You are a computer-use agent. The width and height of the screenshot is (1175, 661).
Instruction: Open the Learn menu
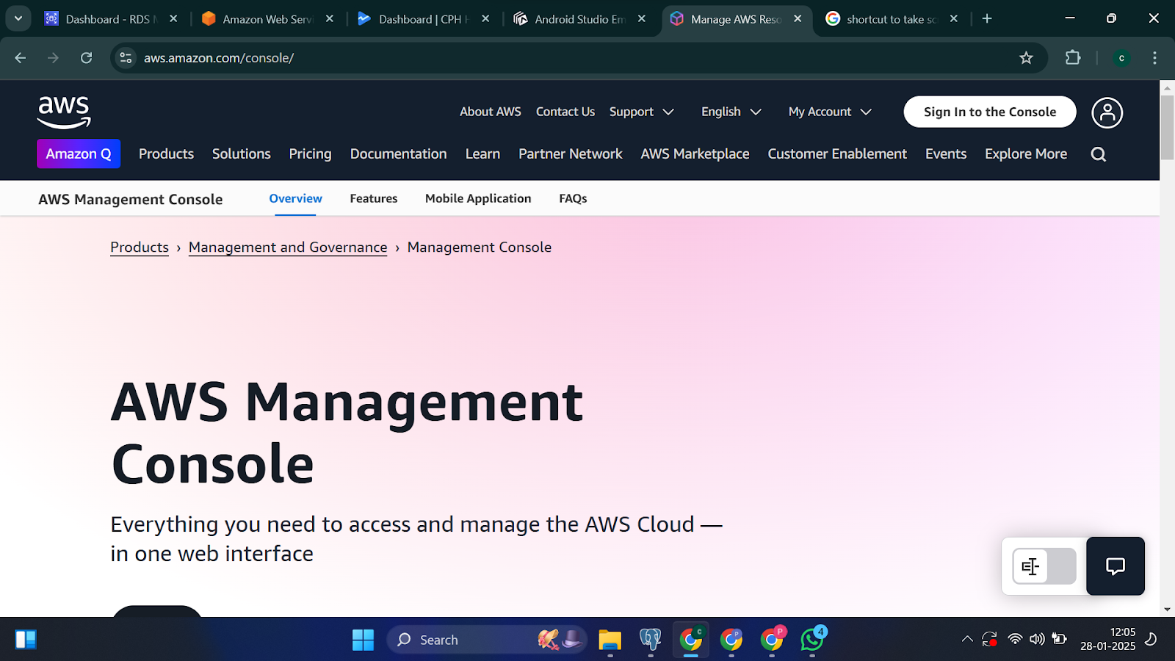(482, 153)
